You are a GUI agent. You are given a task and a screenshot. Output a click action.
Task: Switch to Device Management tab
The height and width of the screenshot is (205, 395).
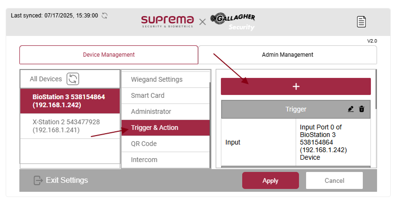click(x=109, y=55)
